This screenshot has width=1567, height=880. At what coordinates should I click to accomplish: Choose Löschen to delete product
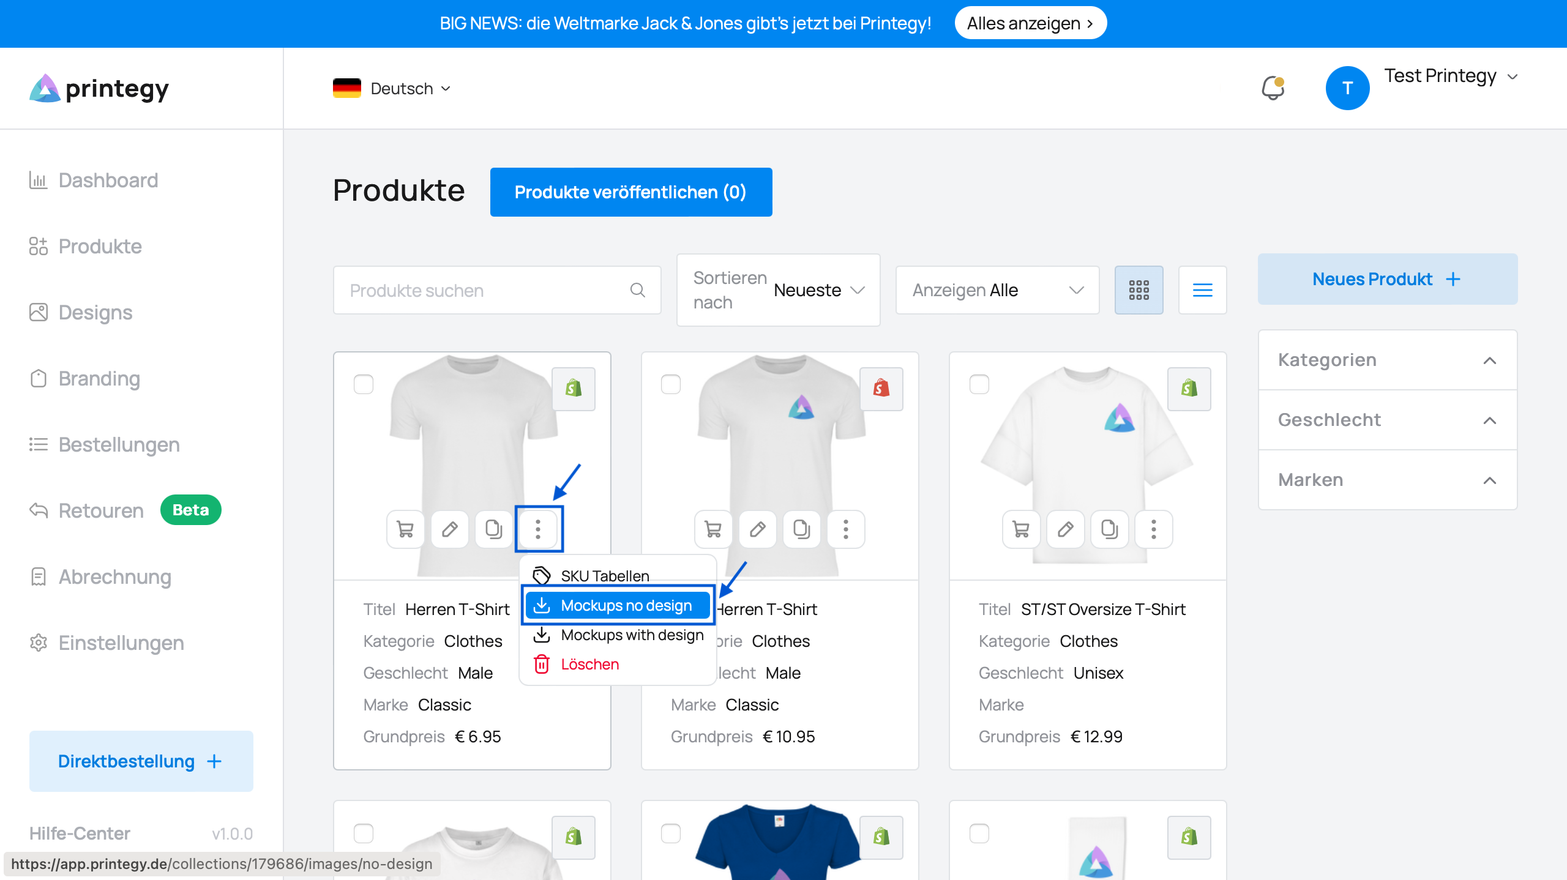(x=618, y=664)
